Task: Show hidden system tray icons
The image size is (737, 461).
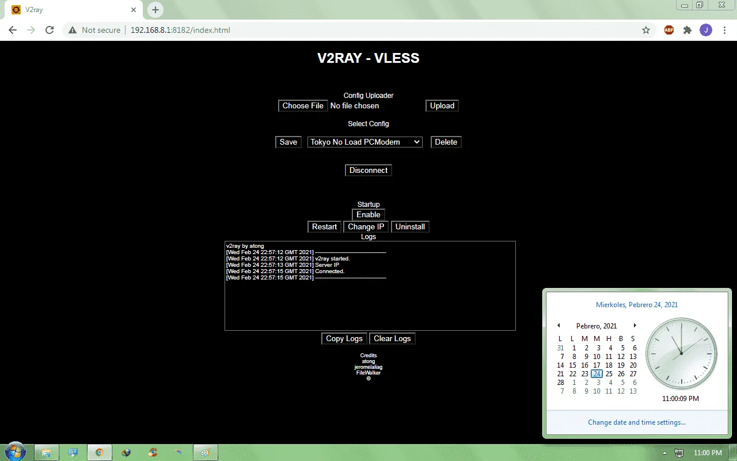Action: pos(665,453)
